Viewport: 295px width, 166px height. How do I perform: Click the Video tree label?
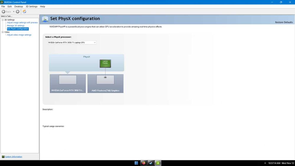click(x=7, y=32)
